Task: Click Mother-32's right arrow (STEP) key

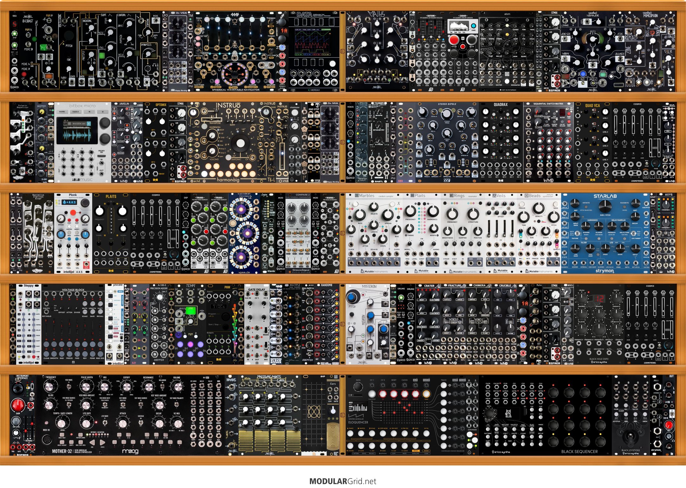Action: [x=102, y=442]
